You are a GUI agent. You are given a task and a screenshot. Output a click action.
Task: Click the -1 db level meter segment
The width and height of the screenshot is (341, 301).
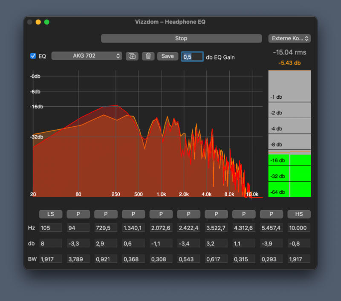(289, 86)
